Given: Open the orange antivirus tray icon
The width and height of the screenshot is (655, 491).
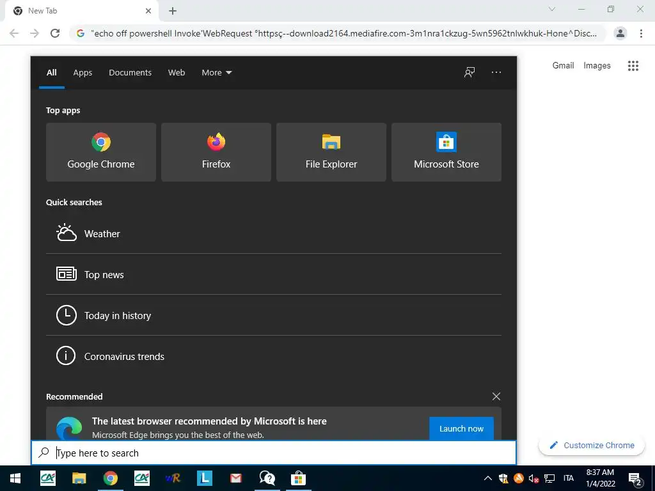Looking at the screenshot, I should [x=518, y=478].
